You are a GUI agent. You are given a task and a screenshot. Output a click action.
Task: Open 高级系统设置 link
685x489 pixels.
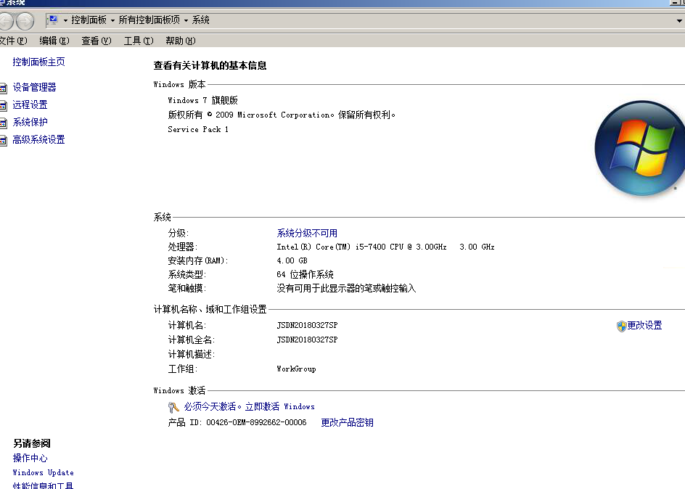point(38,140)
